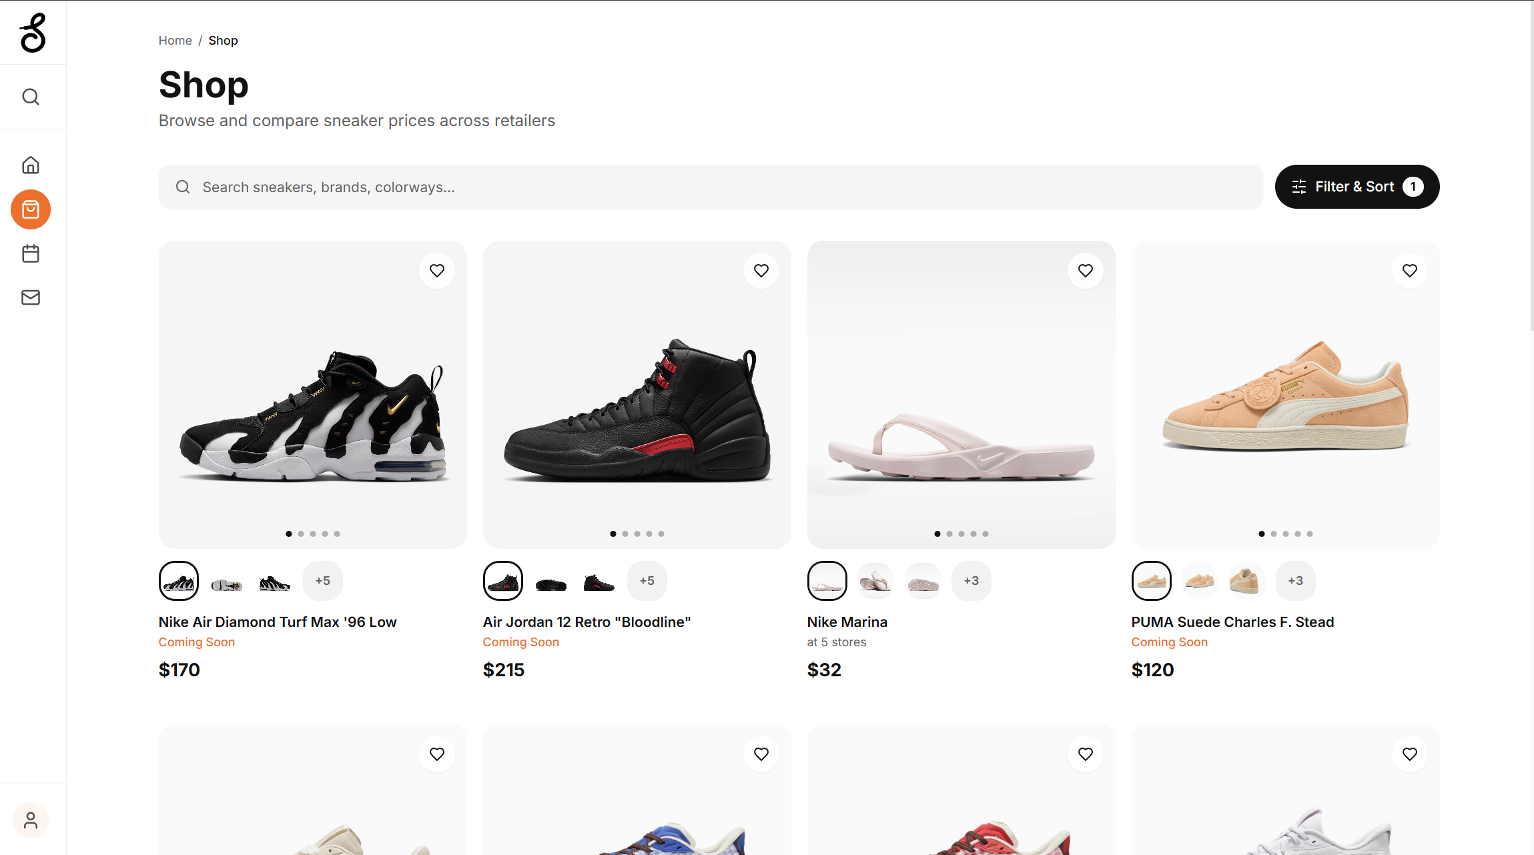The image size is (1534, 855).
Task: Open the Filter & Sort panel
Action: [x=1357, y=187]
